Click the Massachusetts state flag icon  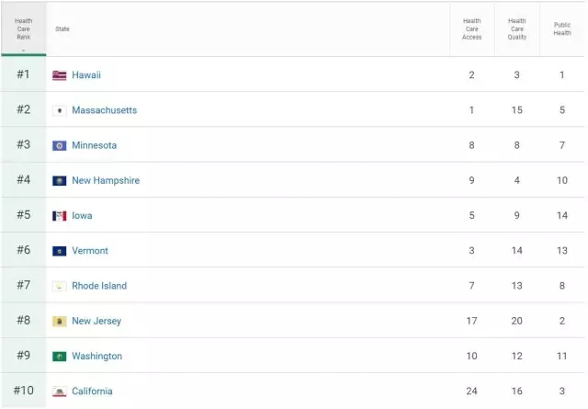[60, 110]
